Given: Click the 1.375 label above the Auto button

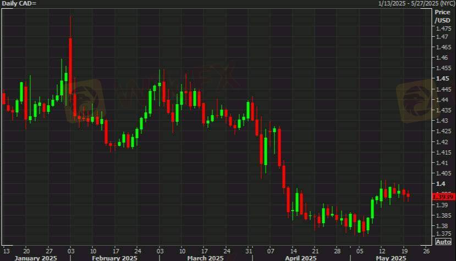Looking at the screenshot, I should [444, 234].
